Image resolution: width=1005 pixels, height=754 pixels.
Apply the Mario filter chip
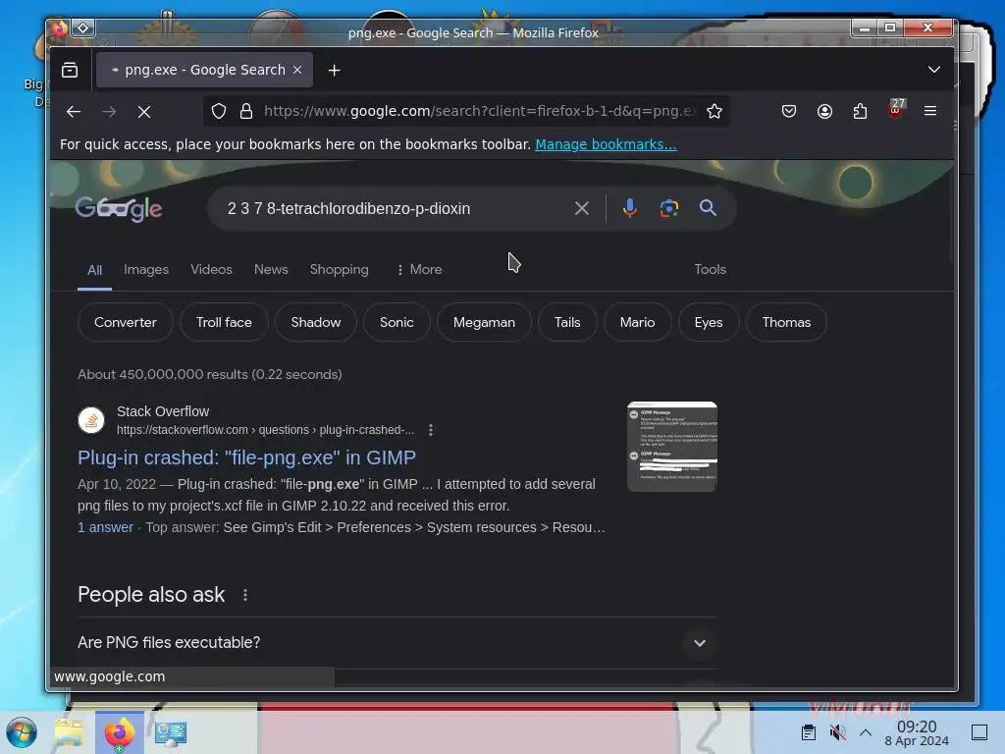point(637,322)
